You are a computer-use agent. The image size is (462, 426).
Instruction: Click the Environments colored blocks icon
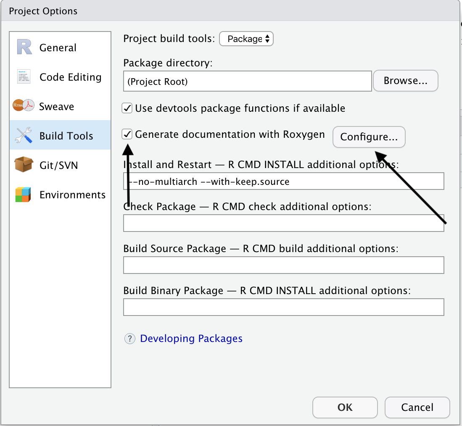pyautogui.click(x=24, y=195)
